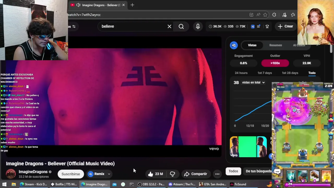Open the favorites list icon in toolbar
The image size is (334, 188).
click(x=293, y=15)
